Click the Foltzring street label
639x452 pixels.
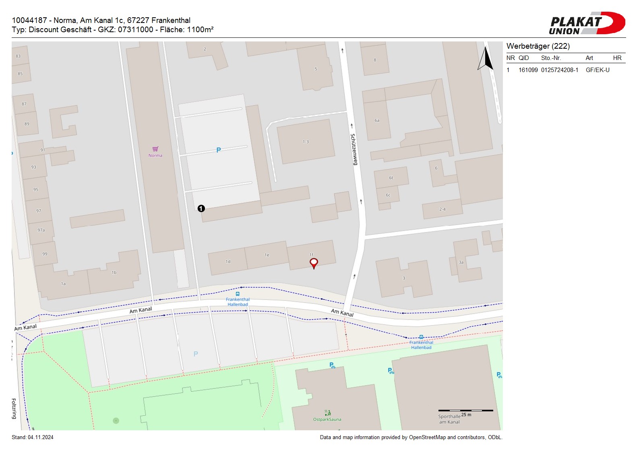(14, 409)
